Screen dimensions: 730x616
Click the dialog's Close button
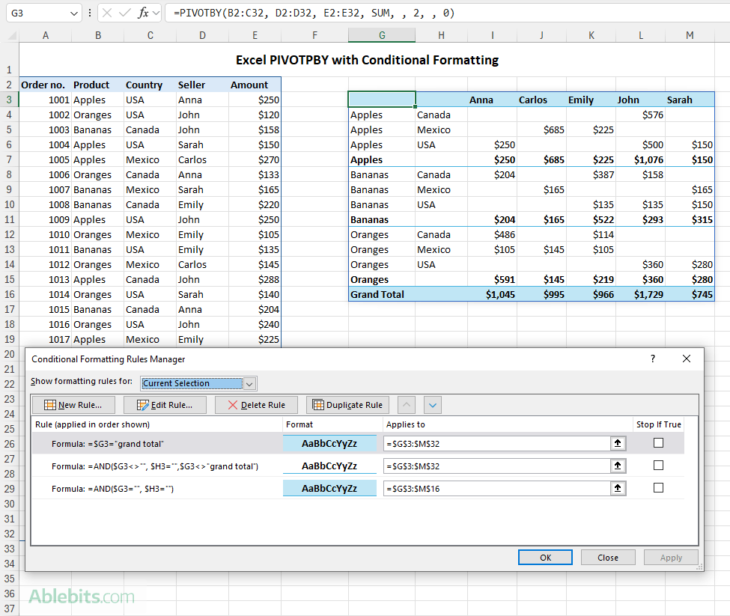[x=607, y=558]
